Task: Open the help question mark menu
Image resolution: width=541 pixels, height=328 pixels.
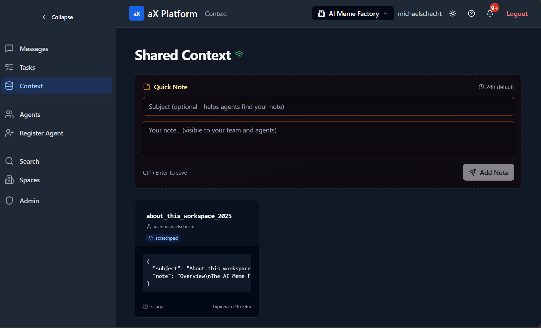Action: pyautogui.click(x=471, y=13)
